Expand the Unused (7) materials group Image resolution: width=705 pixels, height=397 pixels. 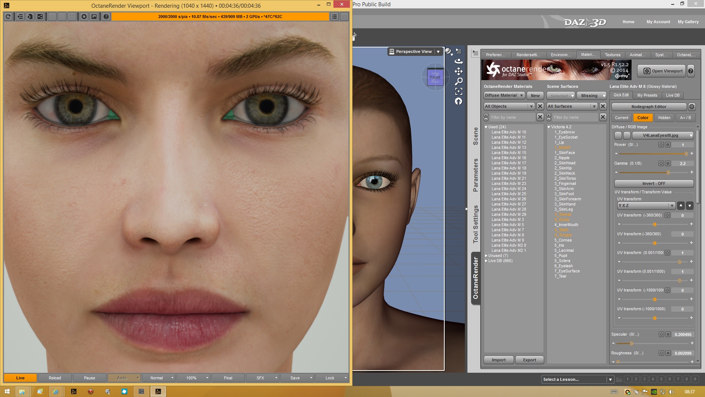click(x=486, y=255)
